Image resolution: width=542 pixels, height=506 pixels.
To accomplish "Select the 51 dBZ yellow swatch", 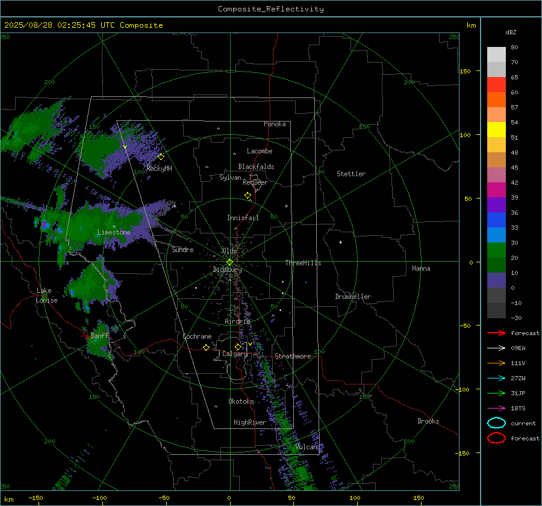I will tap(496, 130).
